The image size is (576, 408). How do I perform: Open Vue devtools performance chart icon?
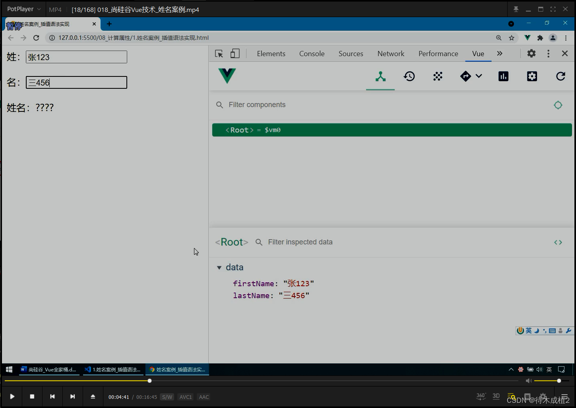tap(503, 76)
